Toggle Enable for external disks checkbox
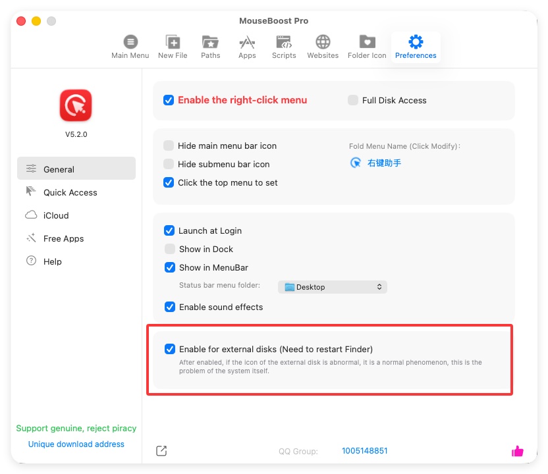Viewport: 548px width, 474px height. pyautogui.click(x=170, y=349)
